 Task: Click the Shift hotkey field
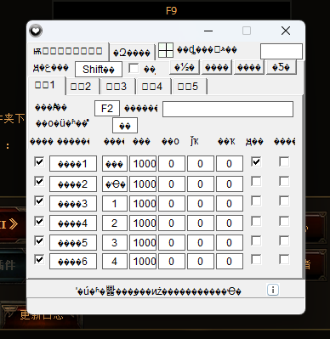point(99,70)
